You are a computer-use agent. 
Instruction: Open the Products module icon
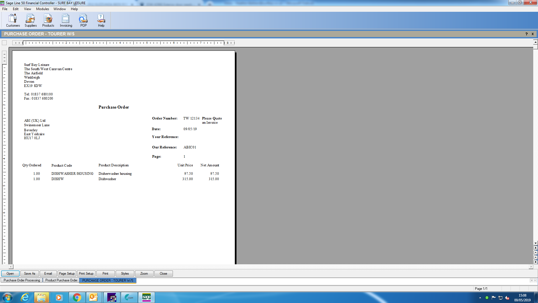48,20
